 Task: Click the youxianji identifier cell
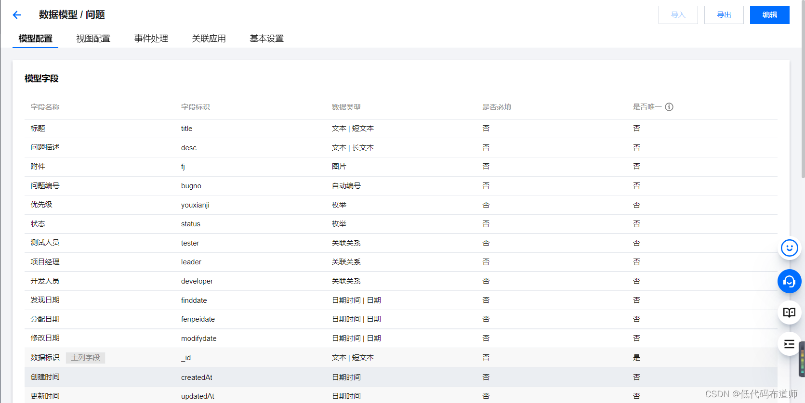tap(195, 205)
